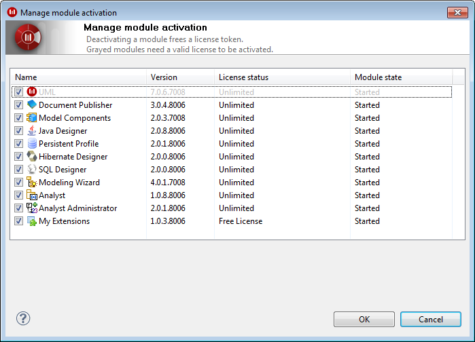Image resolution: width=475 pixels, height=342 pixels.
Task: Sort by the Name column header
Action: pyautogui.click(x=79, y=77)
